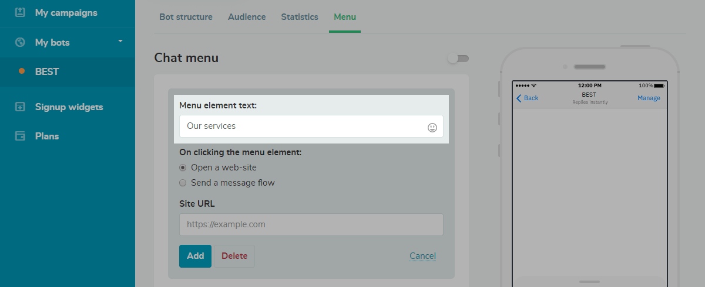
Task: Collapse the My bots dropdown arrow
Action: [120, 41]
